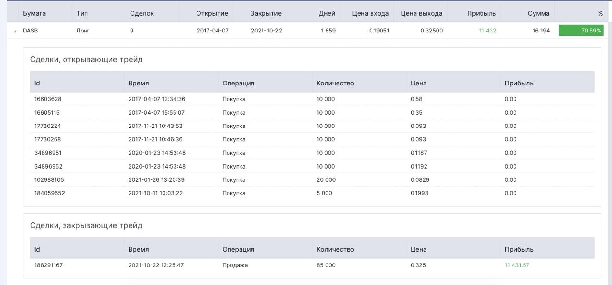Click Количество header in closing deals table
The image size is (612, 285).
click(335, 249)
